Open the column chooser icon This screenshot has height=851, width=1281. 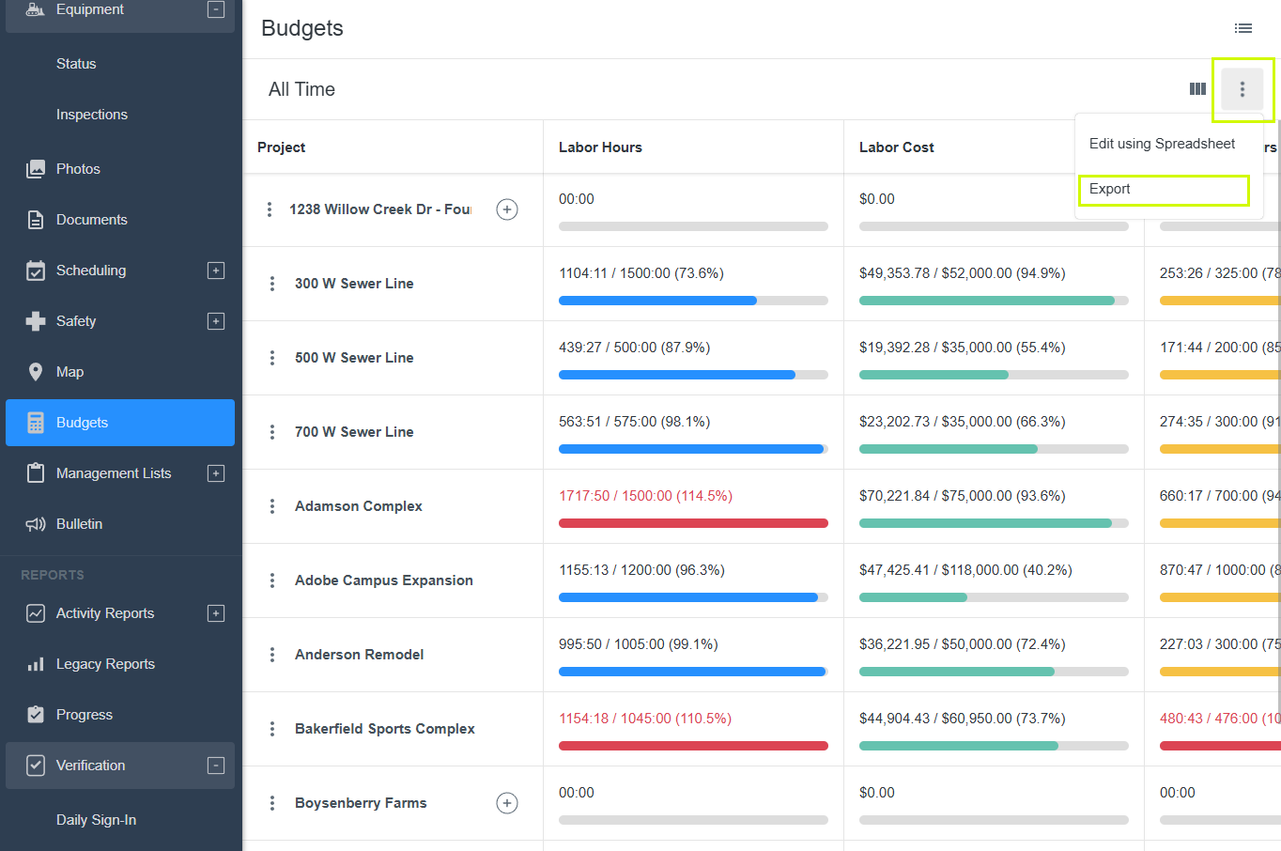coord(1197,89)
